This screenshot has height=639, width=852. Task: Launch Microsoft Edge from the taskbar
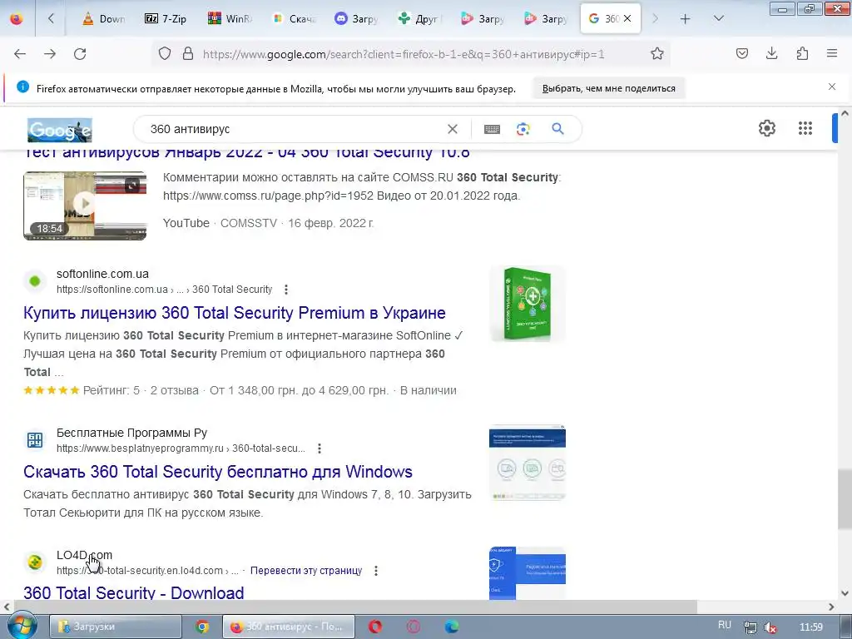(x=452, y=627)
